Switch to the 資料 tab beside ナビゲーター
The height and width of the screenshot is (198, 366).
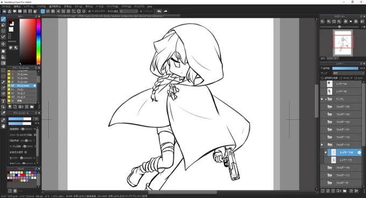point(323,59)
